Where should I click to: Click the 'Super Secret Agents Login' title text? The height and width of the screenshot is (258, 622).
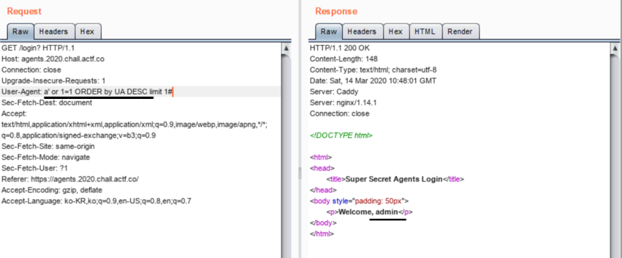pyautogui.click(x=394, y=179)
